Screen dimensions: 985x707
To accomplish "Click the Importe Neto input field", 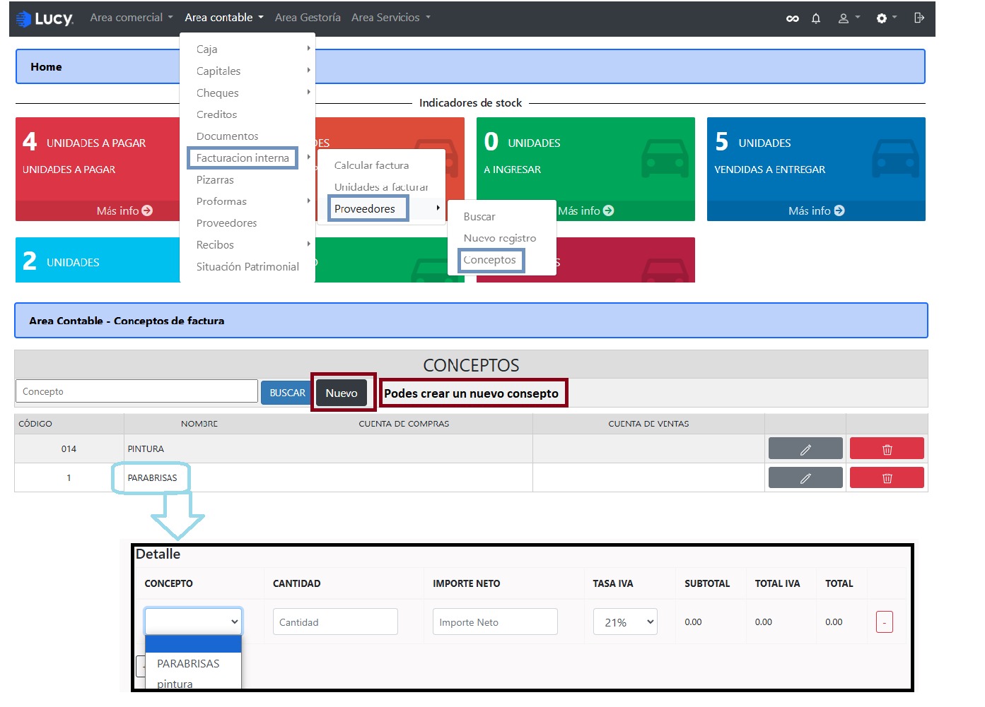I will click(x=495, y=622).
